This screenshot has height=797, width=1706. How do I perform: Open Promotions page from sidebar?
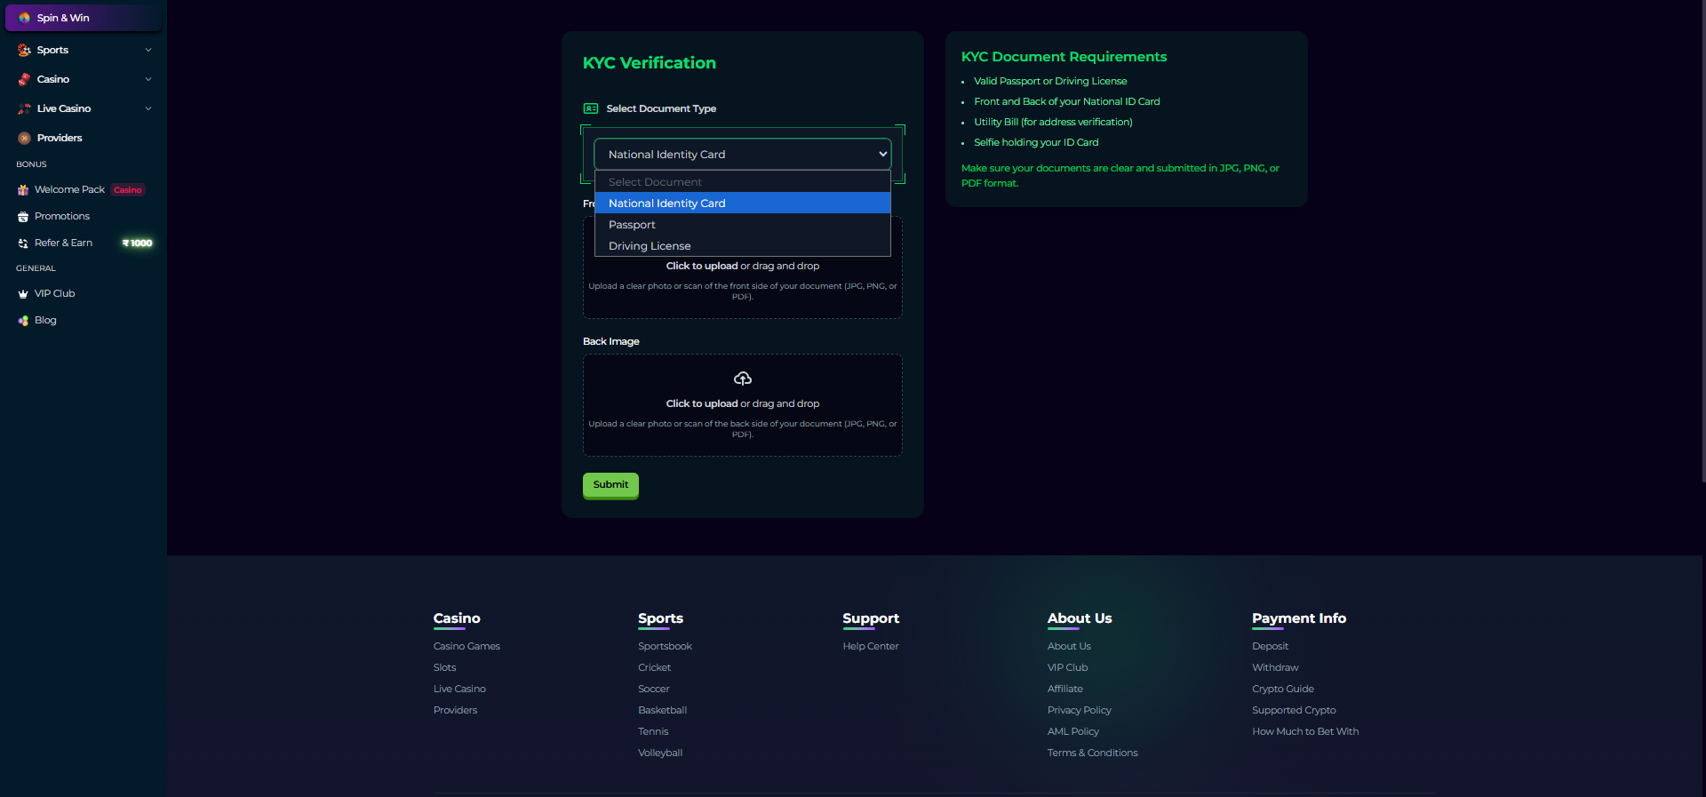(62, 217)
